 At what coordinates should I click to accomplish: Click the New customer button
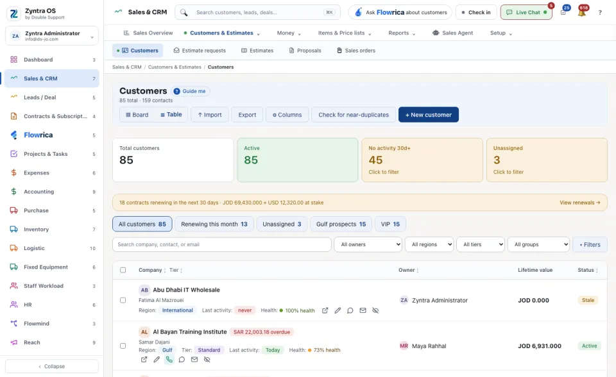click(x=428, y=115)
